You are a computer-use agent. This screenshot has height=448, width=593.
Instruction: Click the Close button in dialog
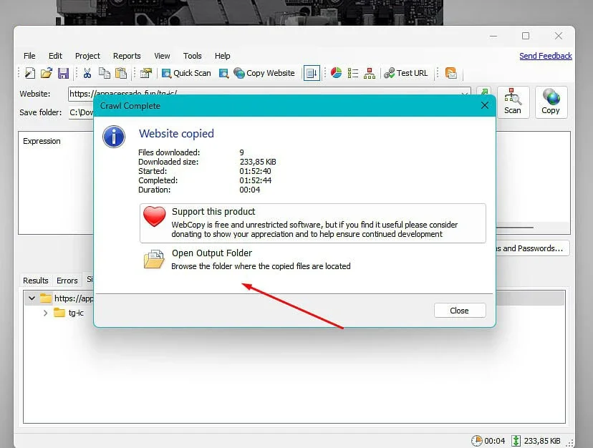point(460,311)
